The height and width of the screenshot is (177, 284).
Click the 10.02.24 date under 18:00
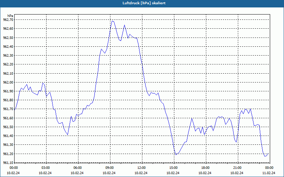[x=205, y=173]
